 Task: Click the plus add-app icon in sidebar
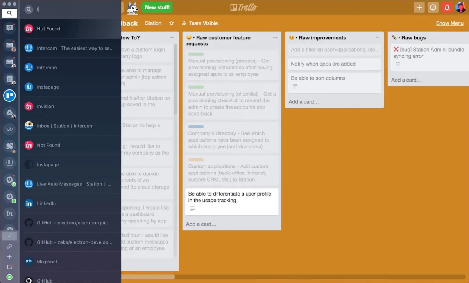tap(9, 257)
